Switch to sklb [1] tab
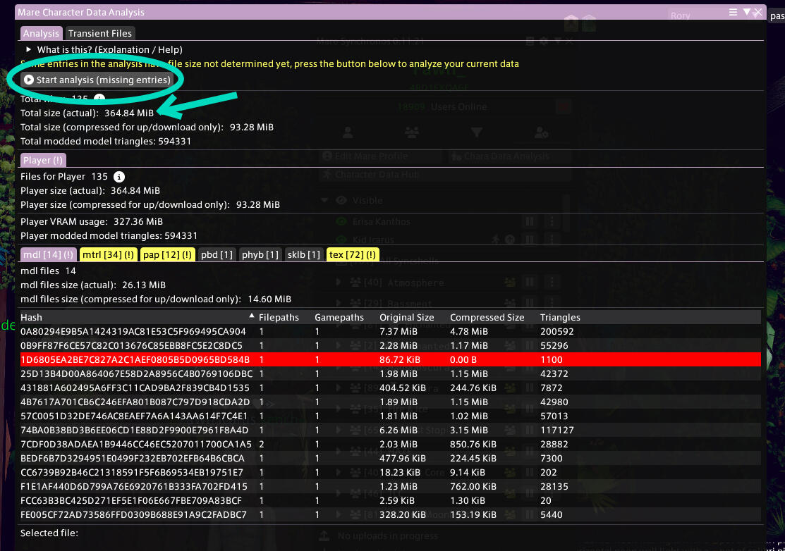Viewport: 785px width, 551px height. 304,254
